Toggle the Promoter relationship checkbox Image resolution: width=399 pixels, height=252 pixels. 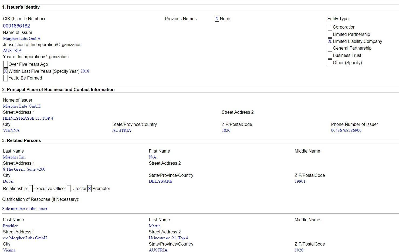click(89, 188)
